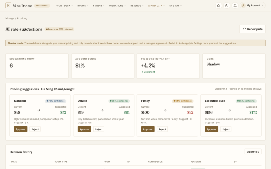This screenshot has height=169, width=271.
Task: Click the Suggestions Today card value 6
Action: tap(11, 66)
